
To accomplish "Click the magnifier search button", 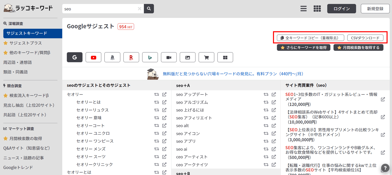I will [x=149, y=9].
